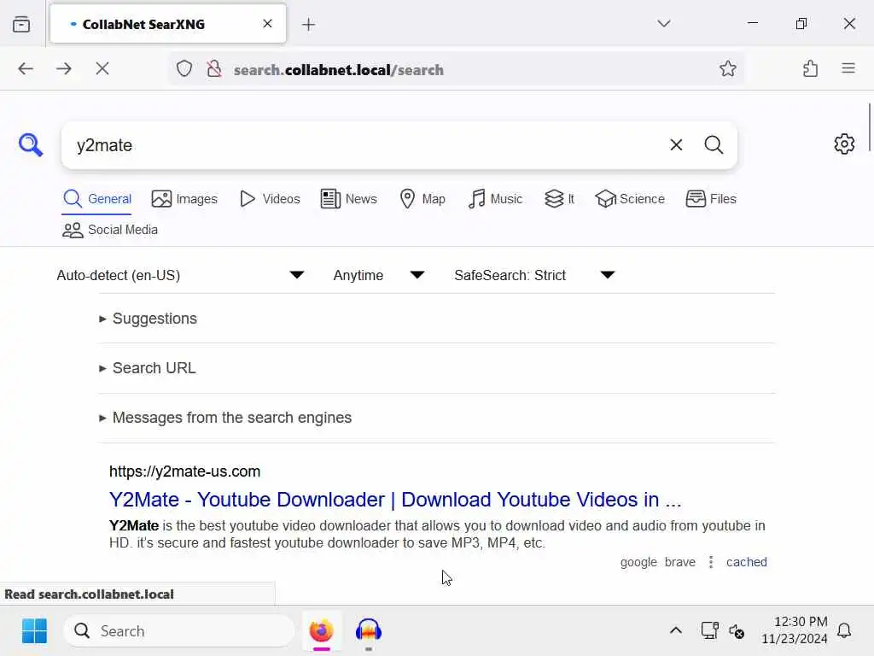The image size is (874, 656).
Task: Open the Auto-detect (en-US) language dropdown
Action: [180, 275]
